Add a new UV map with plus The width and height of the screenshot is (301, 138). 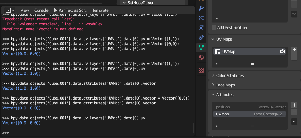pos(294,50)
